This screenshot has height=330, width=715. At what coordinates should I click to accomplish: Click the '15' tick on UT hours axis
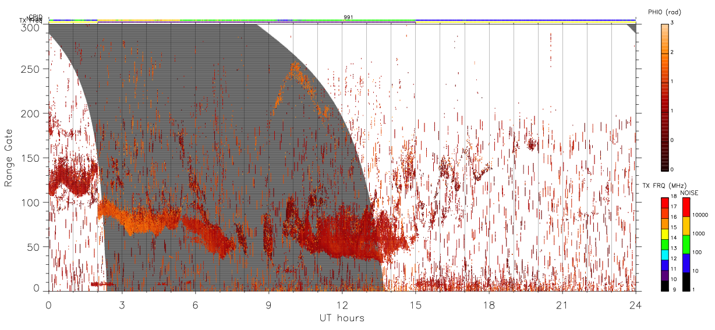[416, 304]
